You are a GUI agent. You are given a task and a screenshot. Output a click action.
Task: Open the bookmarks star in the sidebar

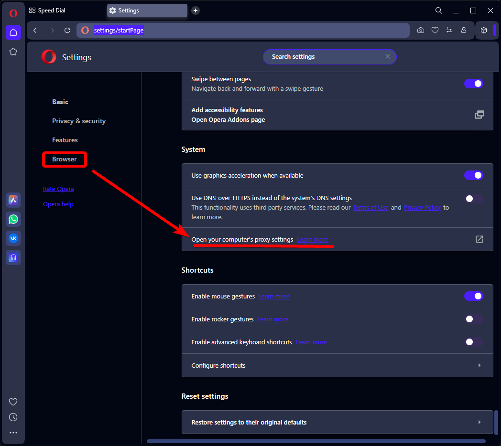[13, 52]
